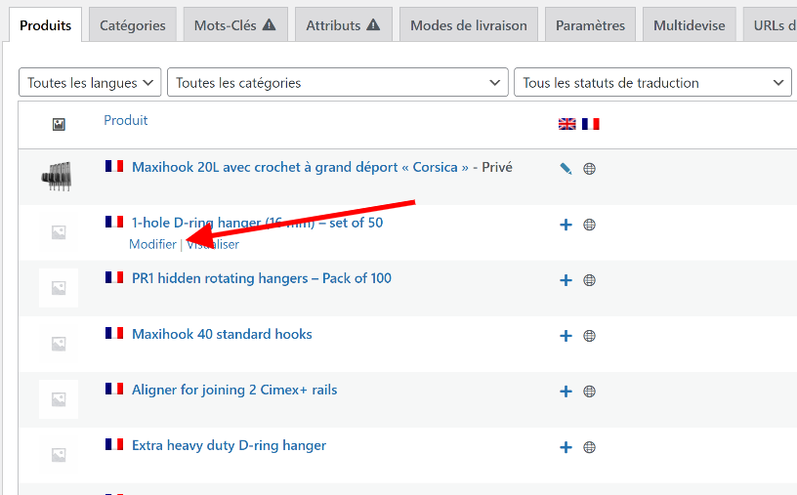Click French flag beside PR1 hidden rotating hangers
This screenshot has height=495, width=797.
coord(114,277)
